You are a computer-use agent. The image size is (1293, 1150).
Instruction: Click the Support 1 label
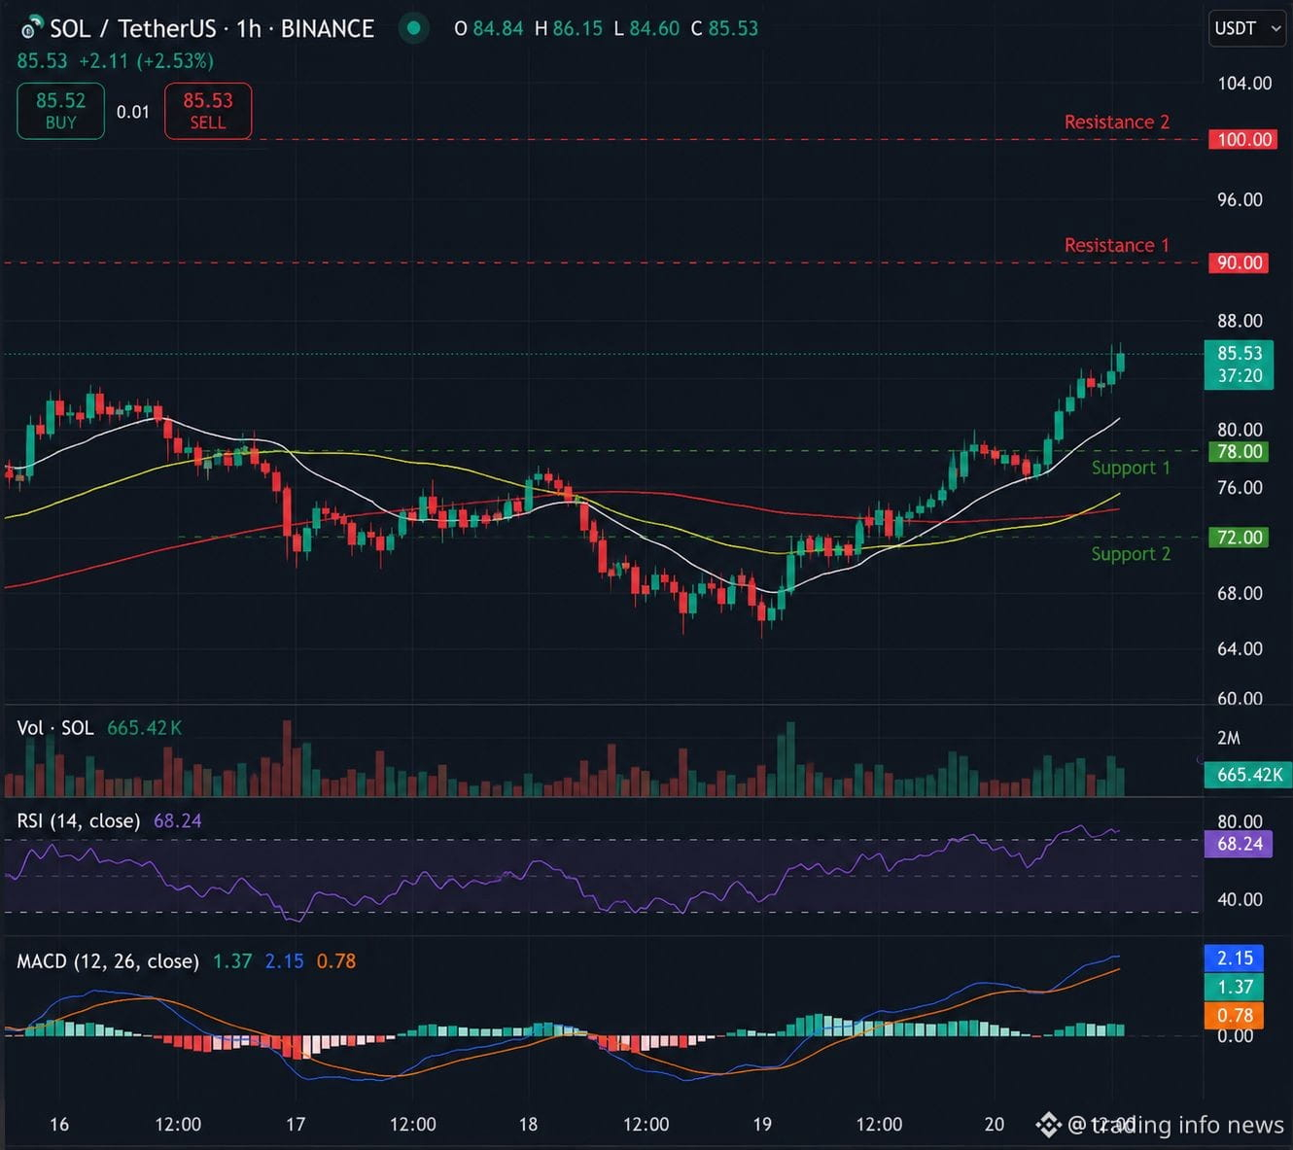[1131, 468]
